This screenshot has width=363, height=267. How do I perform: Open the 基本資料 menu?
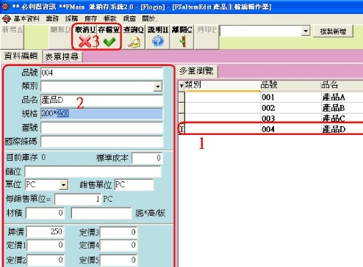[26, 18]
